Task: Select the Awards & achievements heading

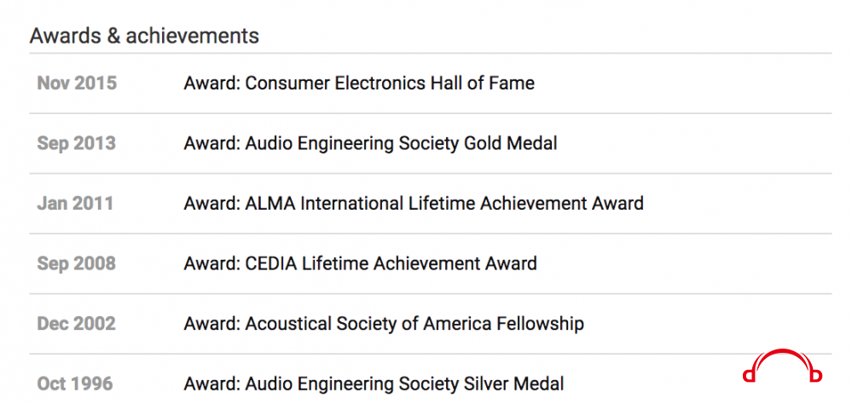Action: pyautogui.click(x=144, y=36)
